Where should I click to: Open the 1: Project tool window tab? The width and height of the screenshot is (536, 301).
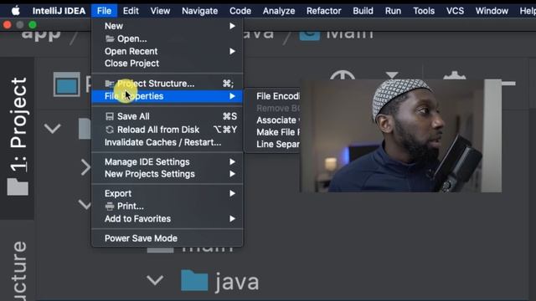click(18, 137)
